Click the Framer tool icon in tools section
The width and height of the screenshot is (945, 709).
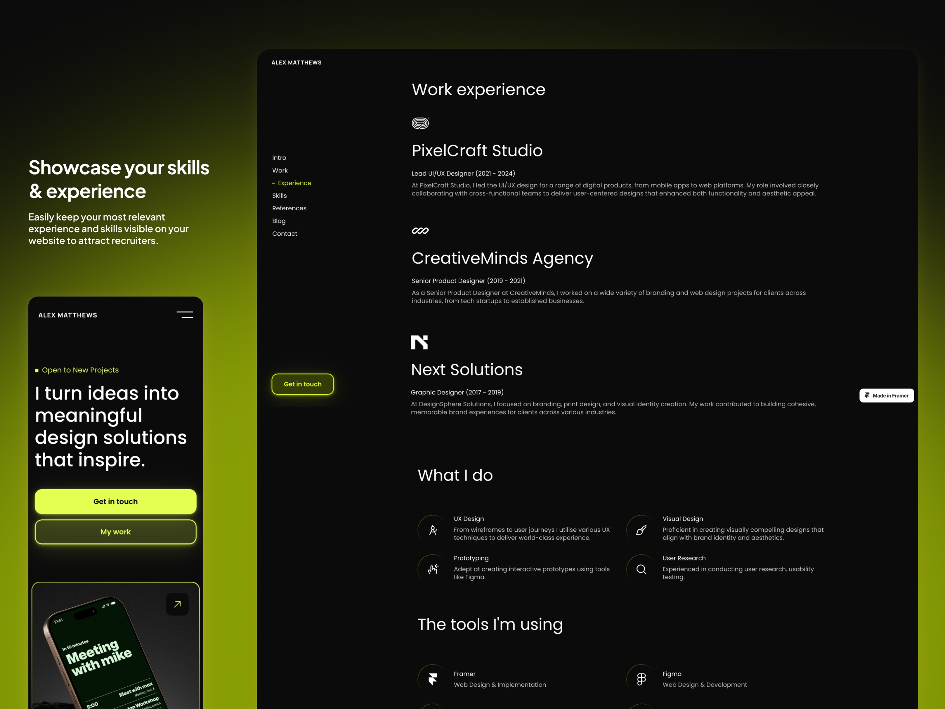(434, 679)
